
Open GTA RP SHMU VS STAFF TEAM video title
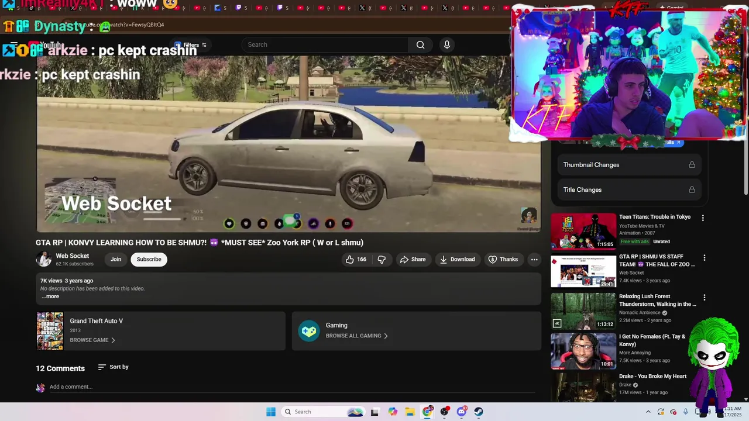tap(657, 260)
